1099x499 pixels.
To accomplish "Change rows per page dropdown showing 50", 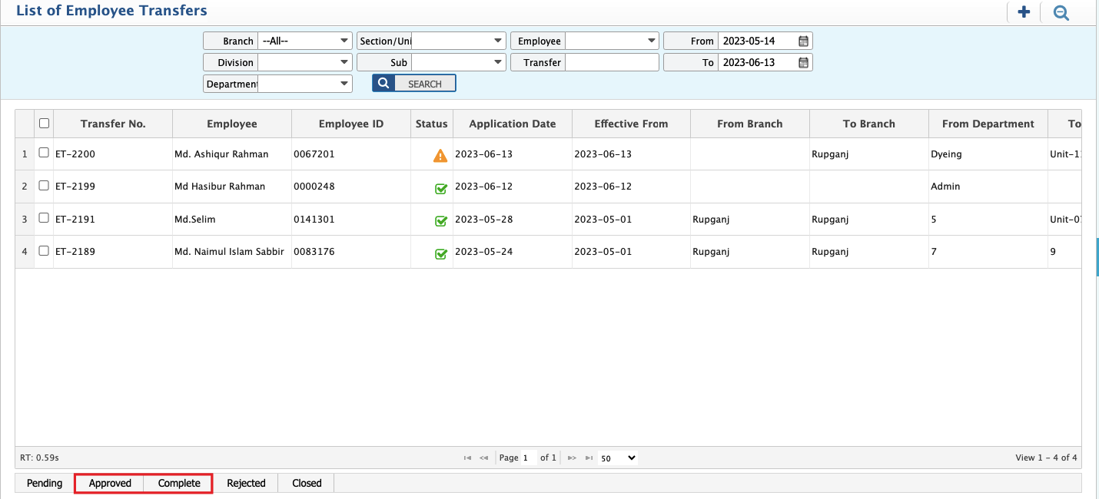I will [618, 458].
